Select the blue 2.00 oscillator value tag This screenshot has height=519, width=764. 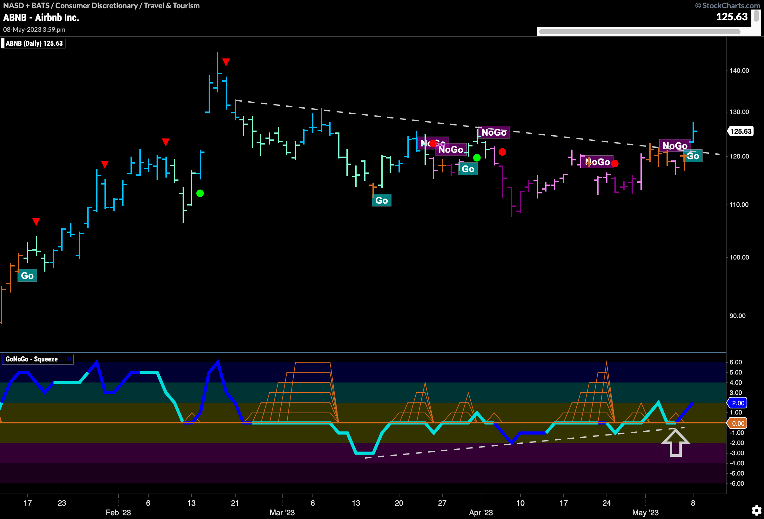pyautogui.click(x=737, y=403)
